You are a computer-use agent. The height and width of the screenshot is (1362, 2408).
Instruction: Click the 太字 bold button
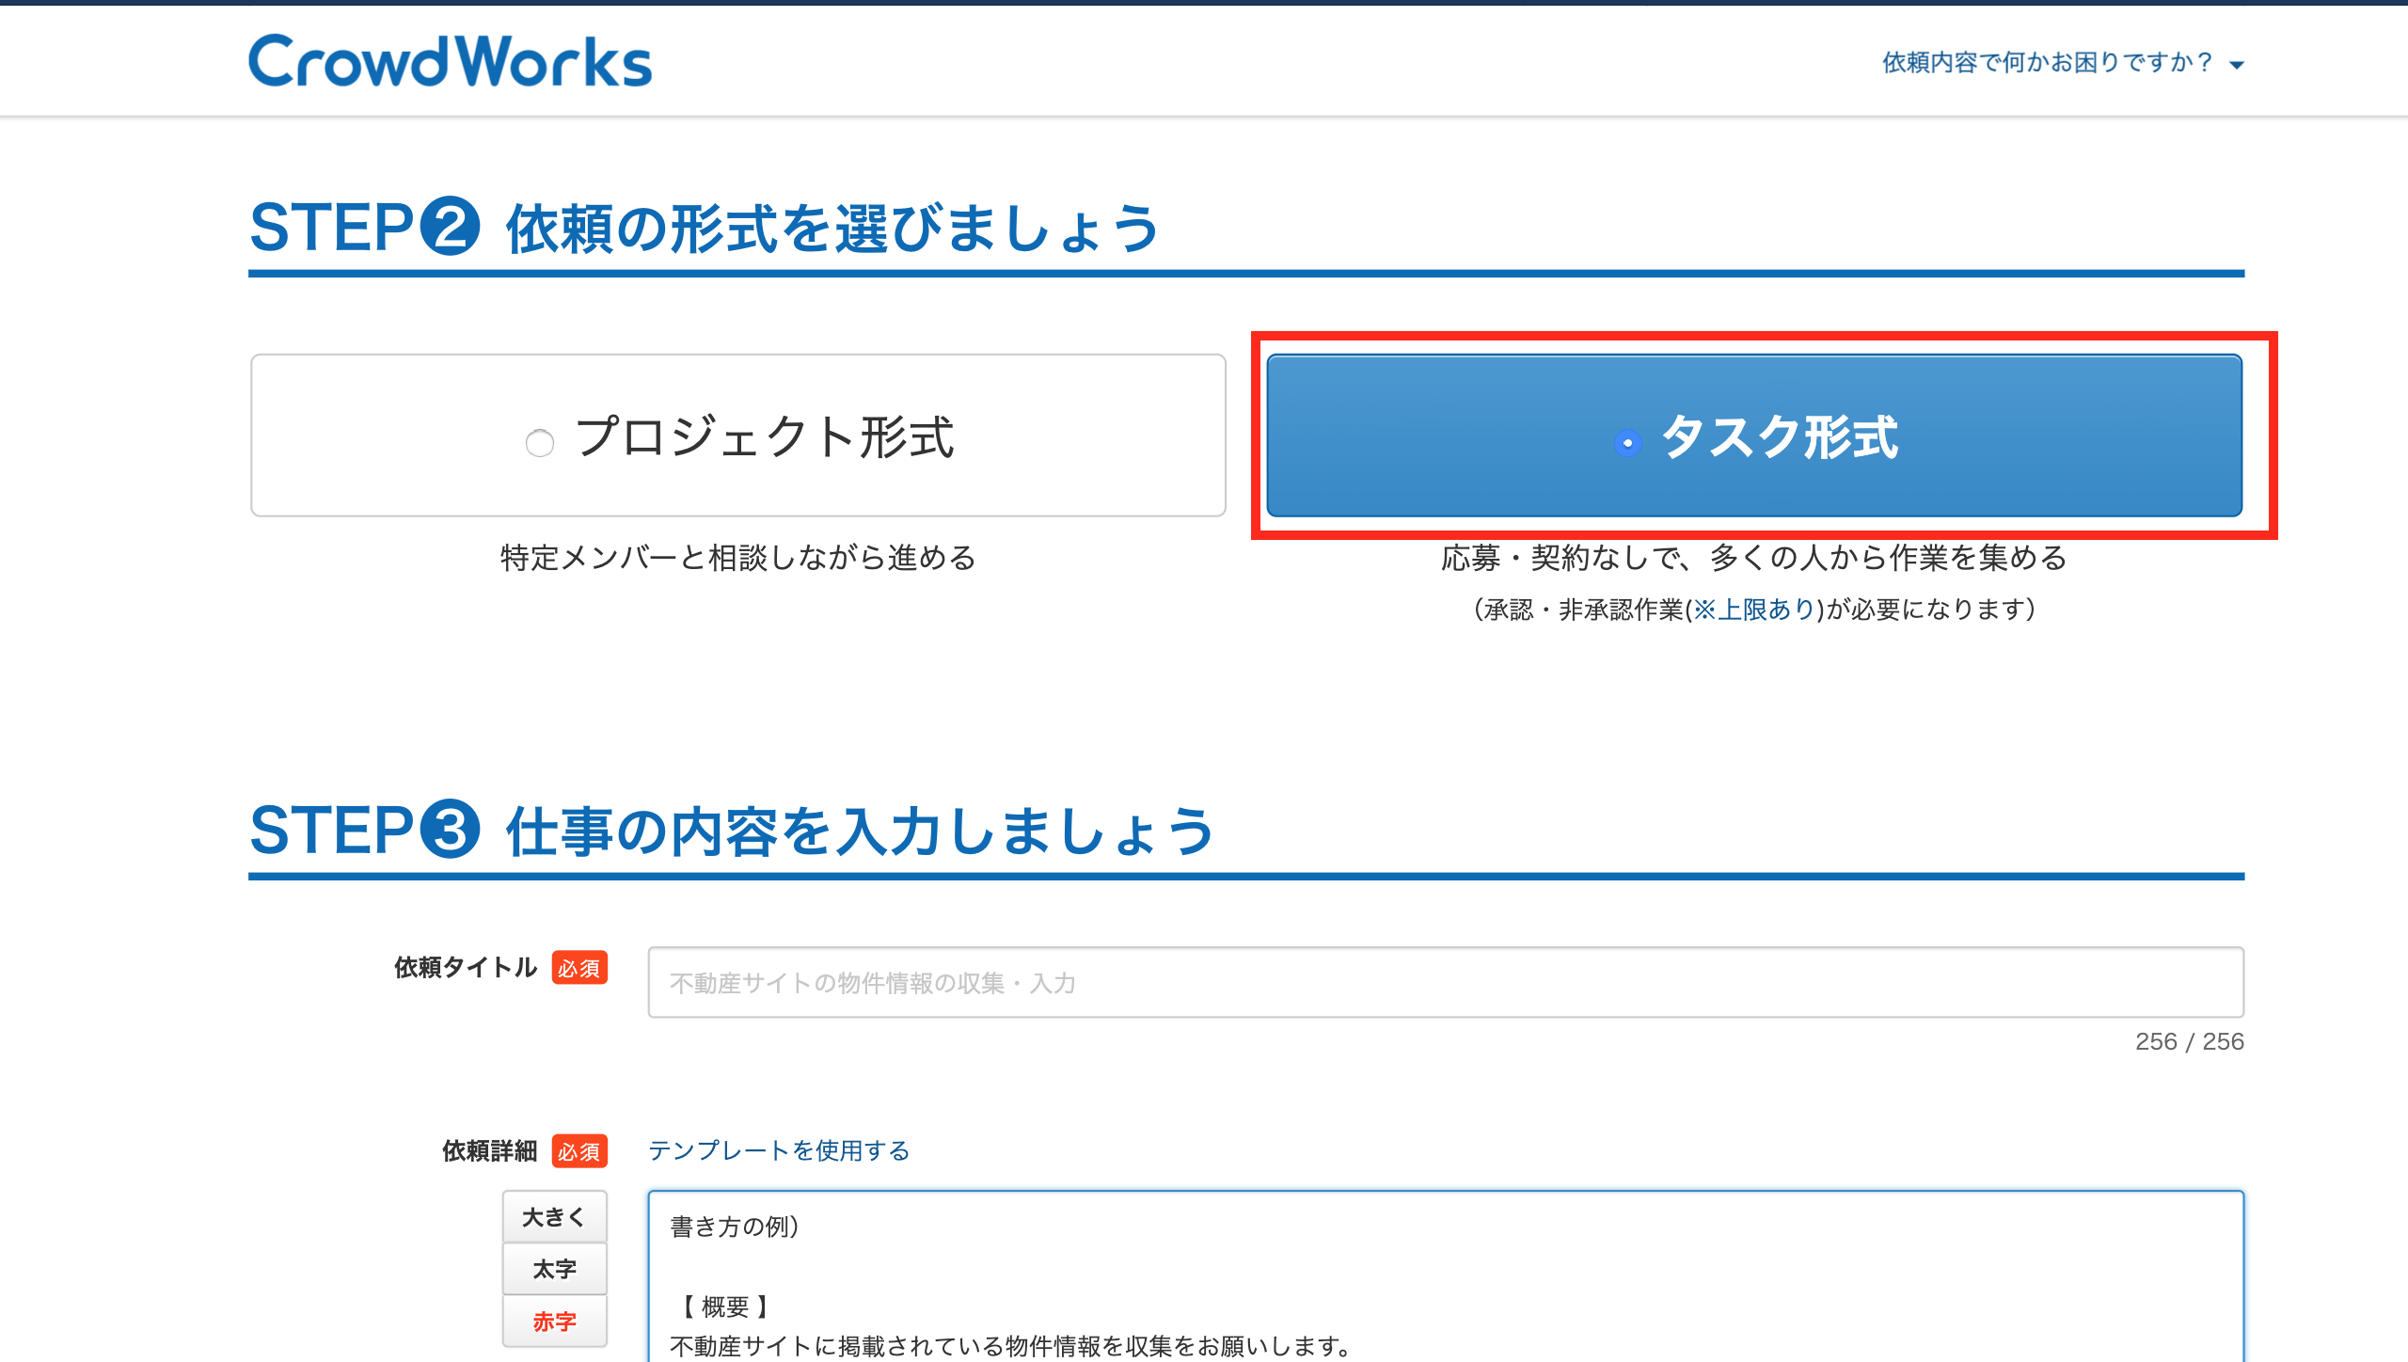[x=554, y=1269]
